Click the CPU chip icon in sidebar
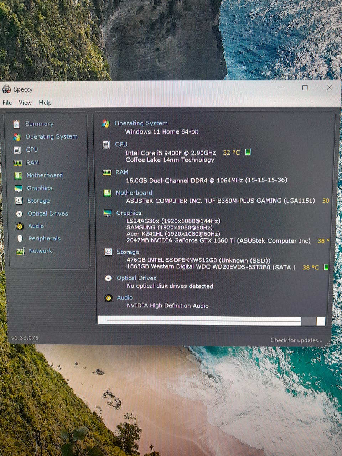Screen dimensions: 342x456 coord(17,150)
